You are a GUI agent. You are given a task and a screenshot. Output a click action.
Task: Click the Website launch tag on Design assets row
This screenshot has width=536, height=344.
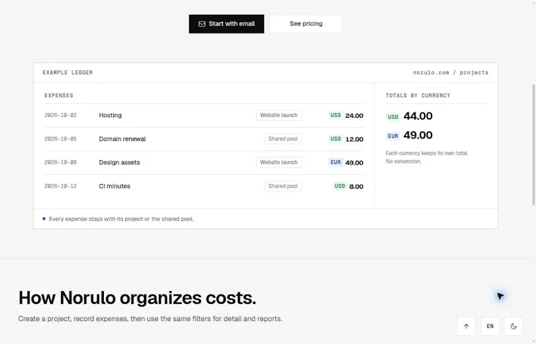[279, 162]
